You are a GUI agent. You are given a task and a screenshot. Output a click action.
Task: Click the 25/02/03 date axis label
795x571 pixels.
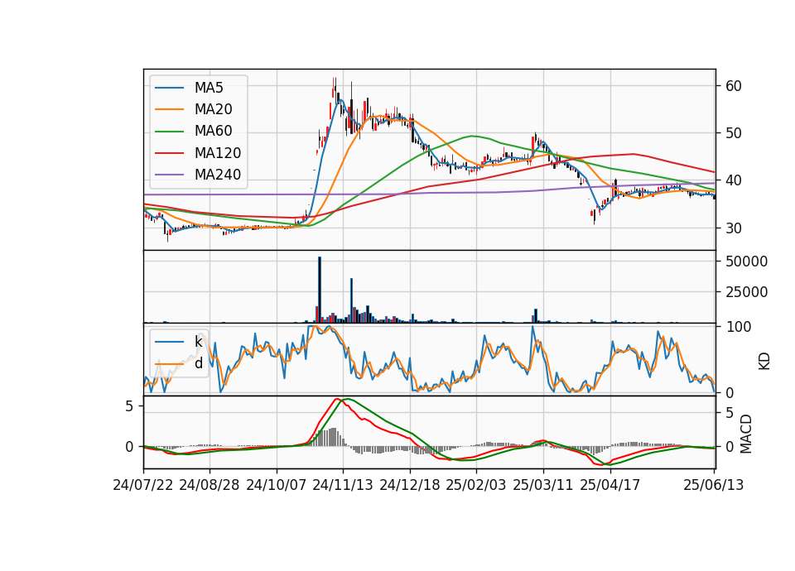(x=476, y=485)
